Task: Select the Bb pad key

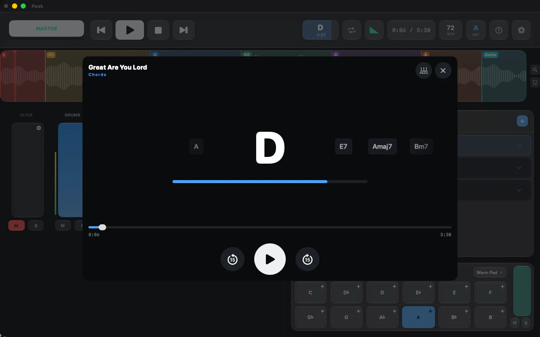Action: tap(454, 317)
